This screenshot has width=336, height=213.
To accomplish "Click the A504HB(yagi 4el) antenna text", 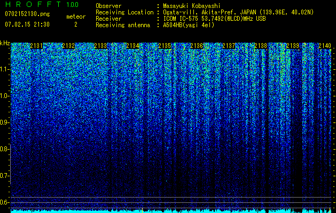I will click(x=189, y=25).
